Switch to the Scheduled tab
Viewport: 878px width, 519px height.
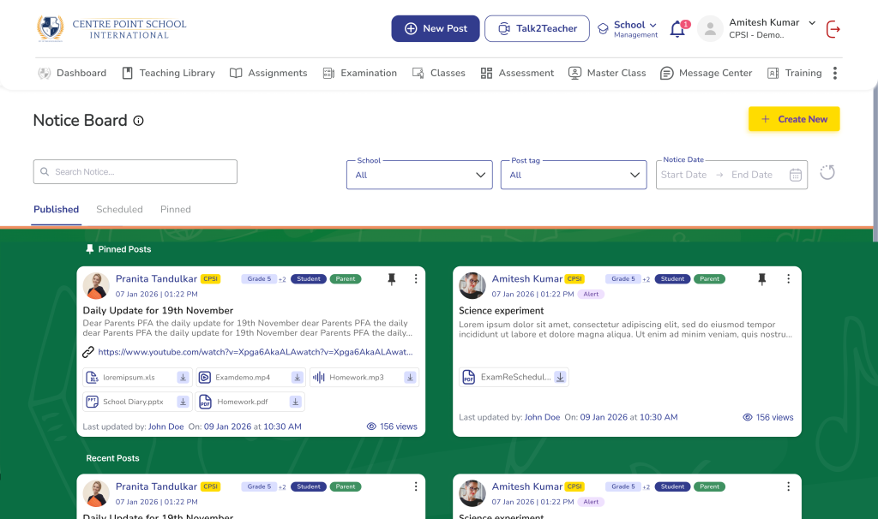coord(119,210)
